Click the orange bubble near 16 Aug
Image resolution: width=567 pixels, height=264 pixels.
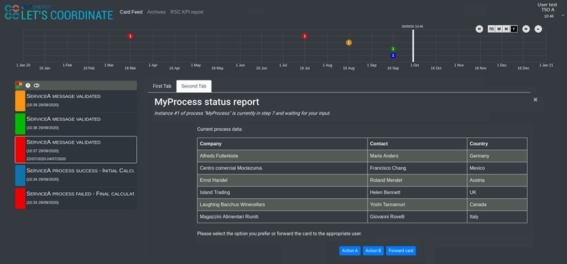click(348, 43)
